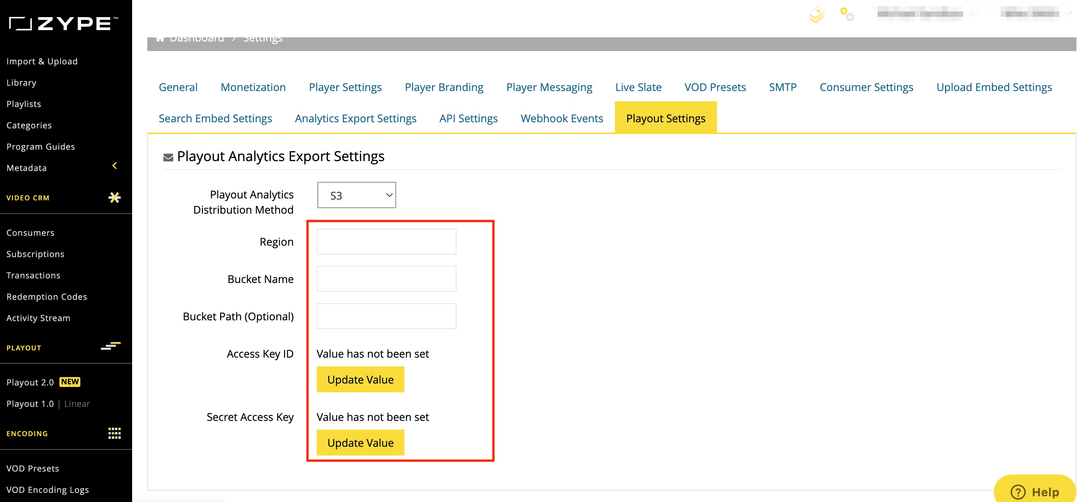Open Consumers in Video CRM section
Viewport: 1081px width, 502px height.
pyautogui.click(x=30, y=233)
